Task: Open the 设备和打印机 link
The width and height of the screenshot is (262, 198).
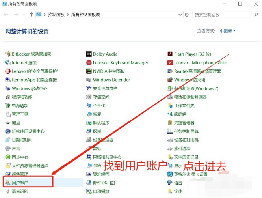Action: coord(186,140)
